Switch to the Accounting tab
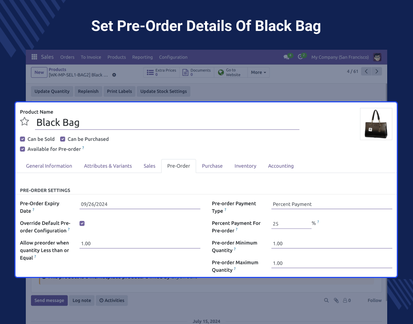The height and width of the screenshot is (324, 413). click(281, 166)
